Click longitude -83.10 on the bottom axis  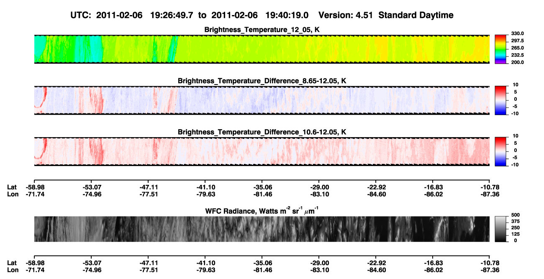coord(319,270)
